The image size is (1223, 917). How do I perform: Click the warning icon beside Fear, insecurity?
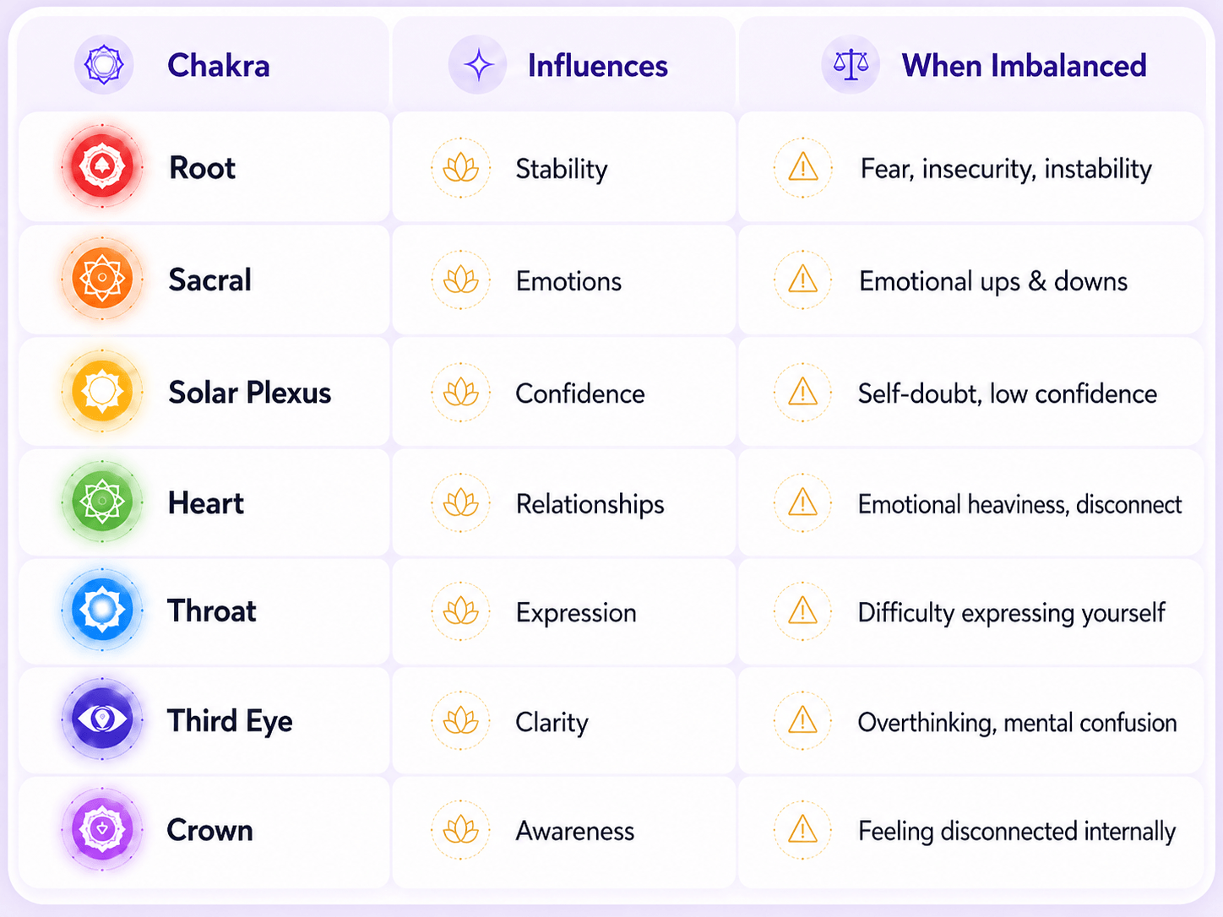(802, 168)
